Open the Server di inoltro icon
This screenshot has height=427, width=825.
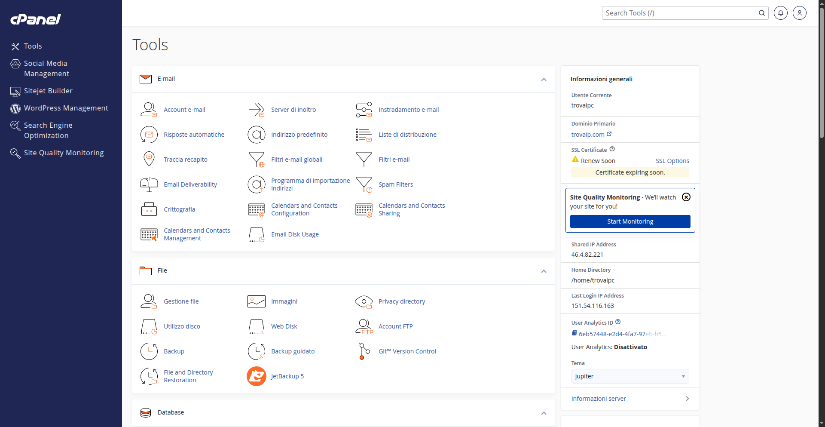click(256, 110)
